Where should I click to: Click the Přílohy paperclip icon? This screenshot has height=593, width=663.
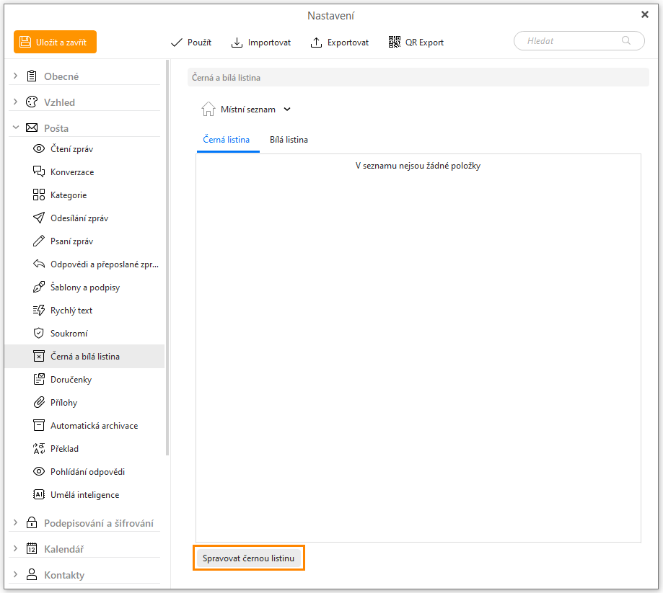click(x=39, y=402)
